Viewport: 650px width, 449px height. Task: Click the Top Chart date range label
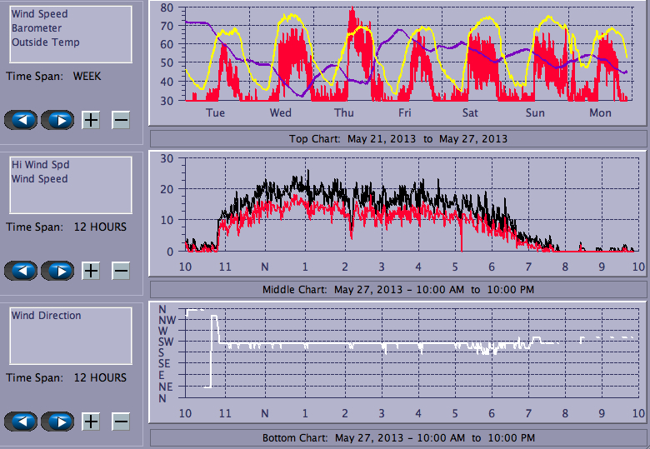[397, 138]
